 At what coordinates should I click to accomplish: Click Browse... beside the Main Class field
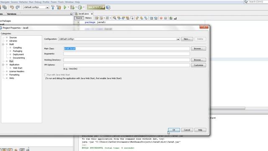coord(198,49)
